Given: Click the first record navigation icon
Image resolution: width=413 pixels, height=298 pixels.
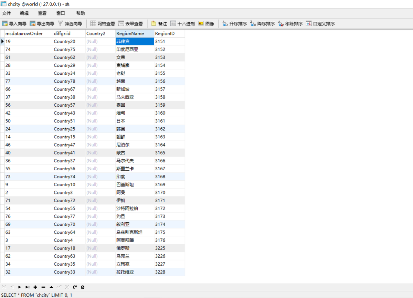Looking at the screenshot, I should tap(4, 287).
